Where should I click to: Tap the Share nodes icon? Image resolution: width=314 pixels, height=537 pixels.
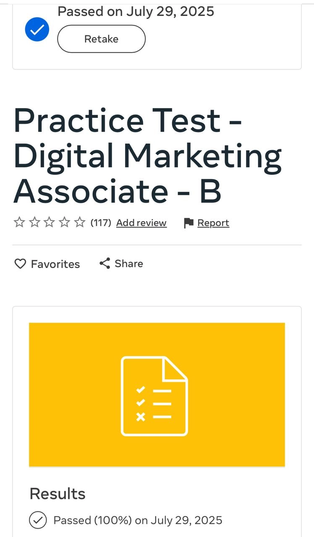(105, 263)
